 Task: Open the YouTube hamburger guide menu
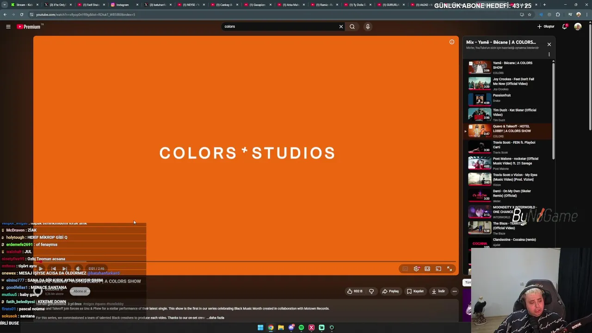pos(8,27)
